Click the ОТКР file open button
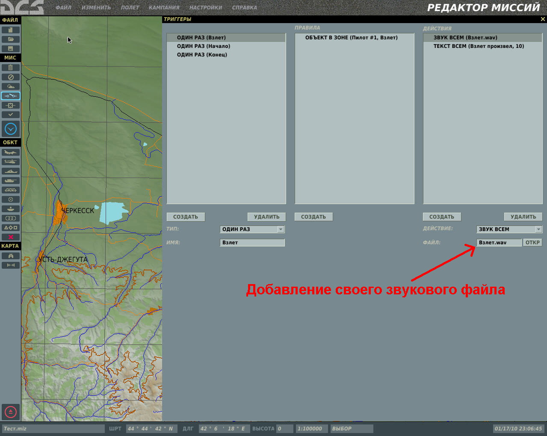Image resolution: width=547 pixels, height=436 pixels. (x=533, y=243)
